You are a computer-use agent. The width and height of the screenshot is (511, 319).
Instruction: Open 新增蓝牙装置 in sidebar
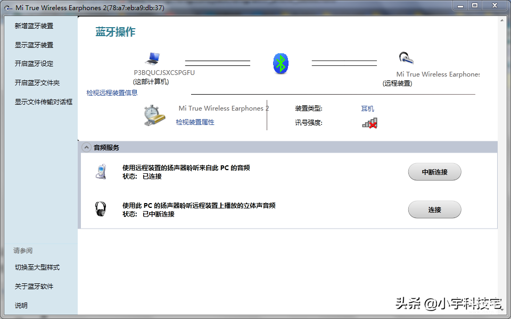34,26
